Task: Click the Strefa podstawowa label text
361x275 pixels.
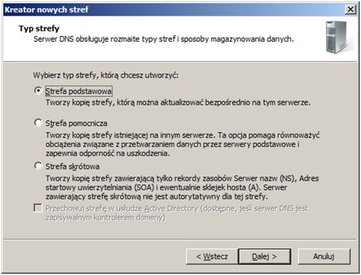Action: [x=78, y=91]
